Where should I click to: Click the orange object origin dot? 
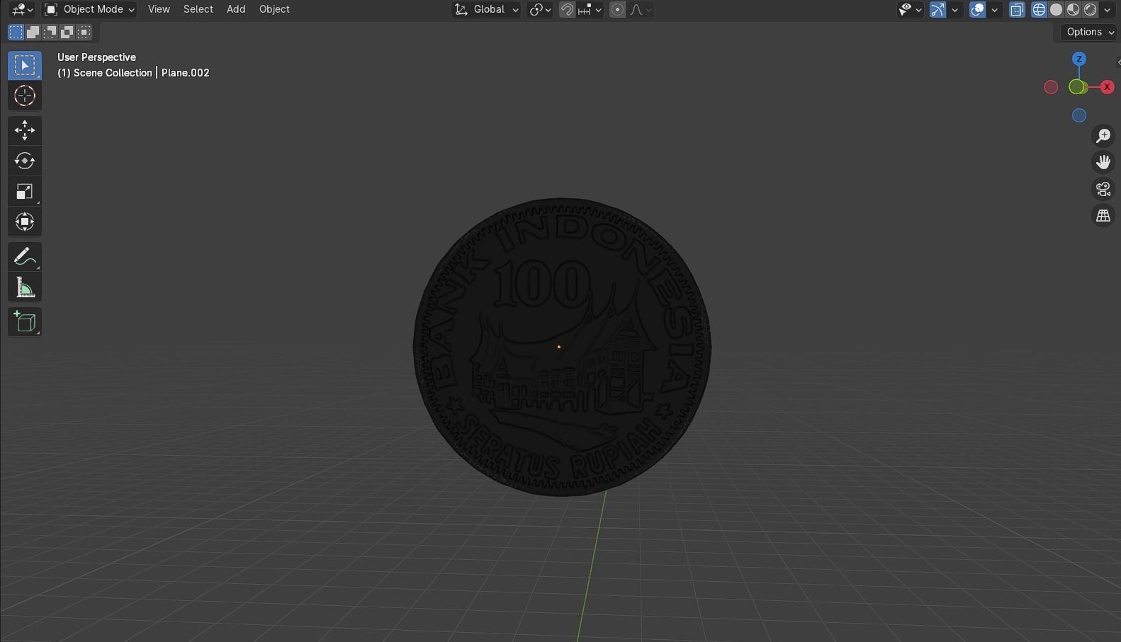559,347
